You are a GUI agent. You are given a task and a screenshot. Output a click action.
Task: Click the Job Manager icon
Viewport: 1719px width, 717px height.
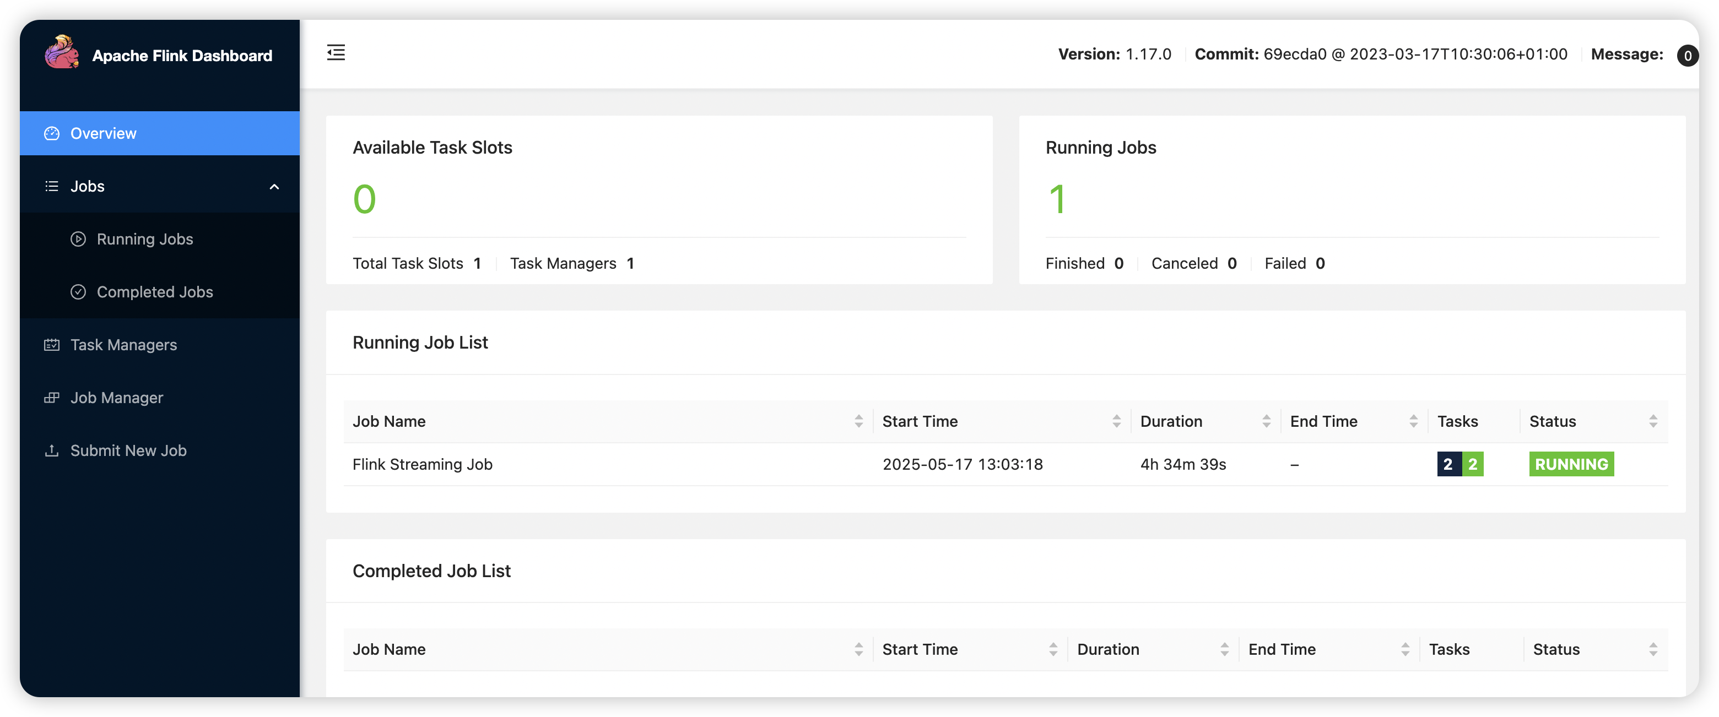[51, 398]
